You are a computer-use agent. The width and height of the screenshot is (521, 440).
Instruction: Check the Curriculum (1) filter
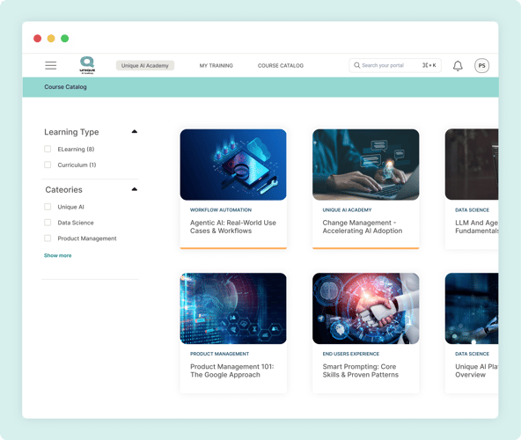click(48, 165)
